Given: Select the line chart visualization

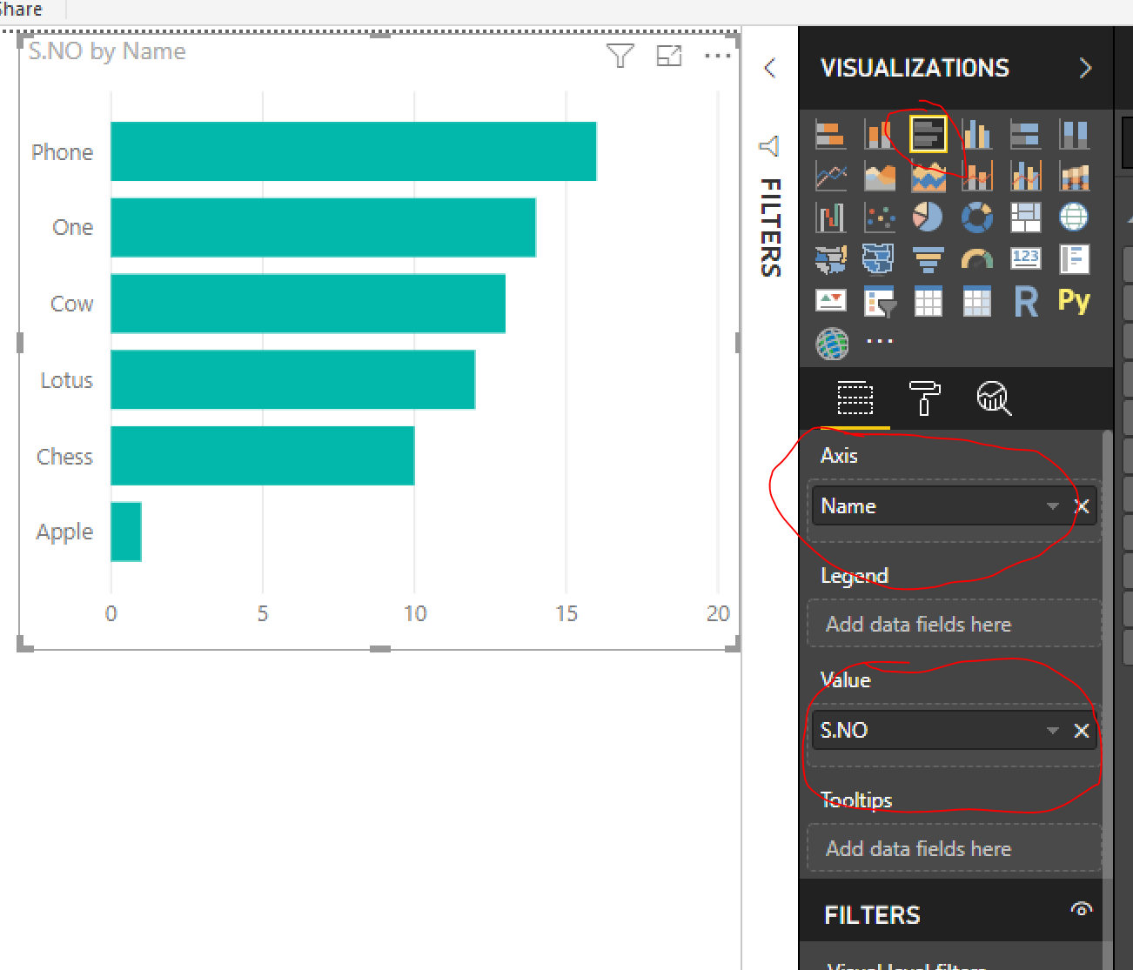Looking at the screenshot, I should click(831, 176).
